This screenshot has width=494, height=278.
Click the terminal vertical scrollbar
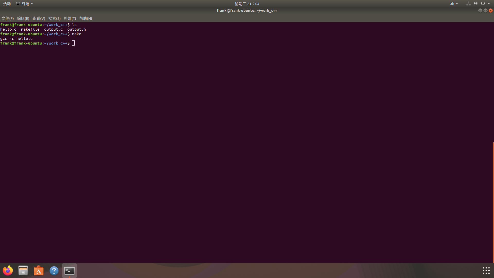493,202
